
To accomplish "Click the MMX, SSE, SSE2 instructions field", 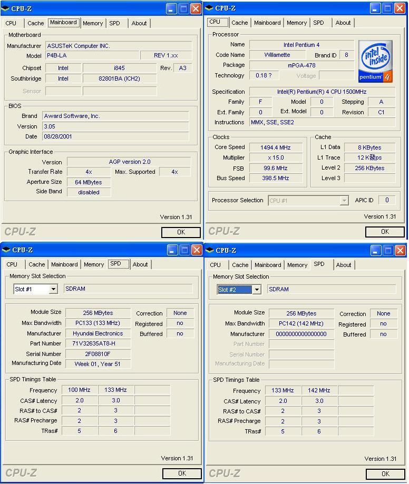I will [x=322, y=122].
